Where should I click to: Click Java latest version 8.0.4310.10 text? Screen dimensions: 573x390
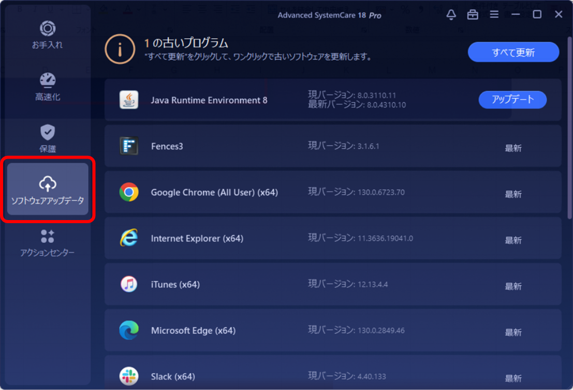point(357,105)
